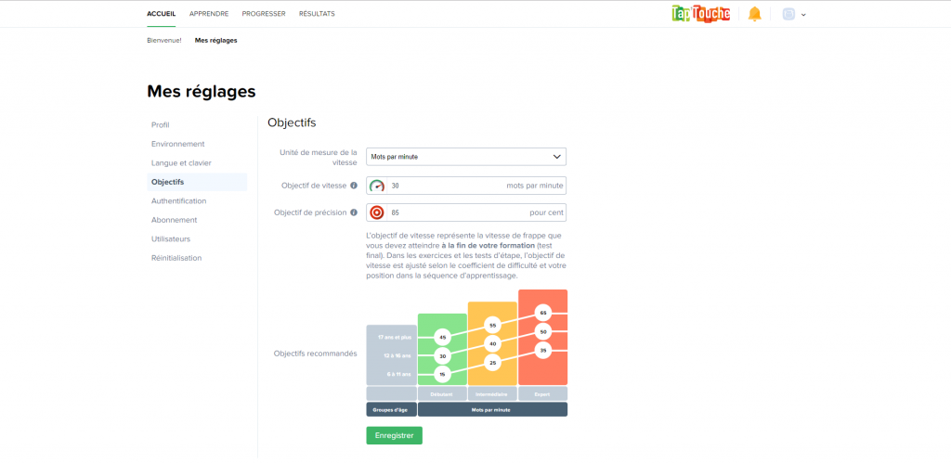Click info icon beside Objectif de précision
Viewport: 951px width, 463px height.
point(354,212)
